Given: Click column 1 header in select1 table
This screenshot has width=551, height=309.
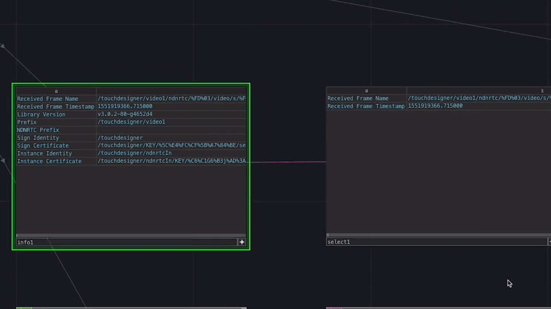Looking at the screenshot, I should (x=542, y=91).
